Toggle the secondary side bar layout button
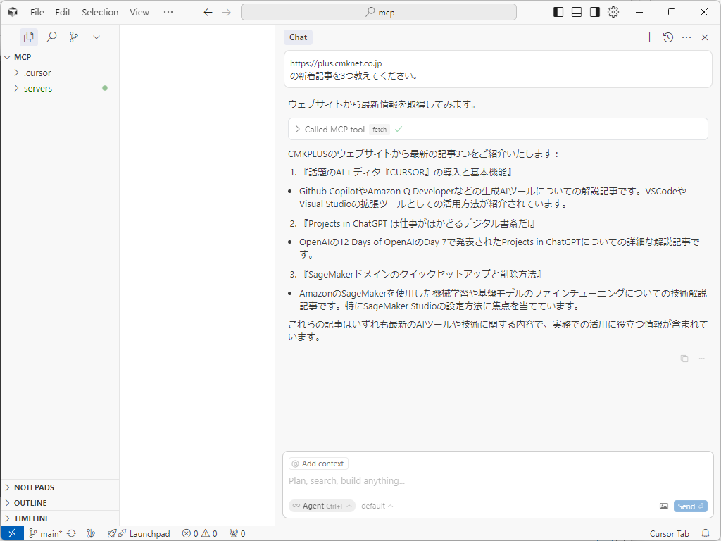 click(595, 12)
